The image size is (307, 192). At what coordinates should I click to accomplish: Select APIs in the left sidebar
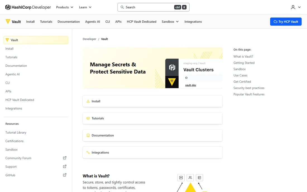[8, 91]
